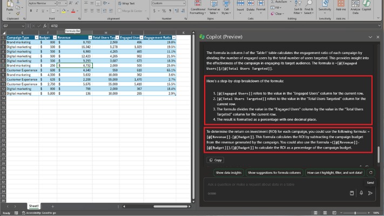Increase decimal places
384x216 pixels.
[x=177, y=11]
